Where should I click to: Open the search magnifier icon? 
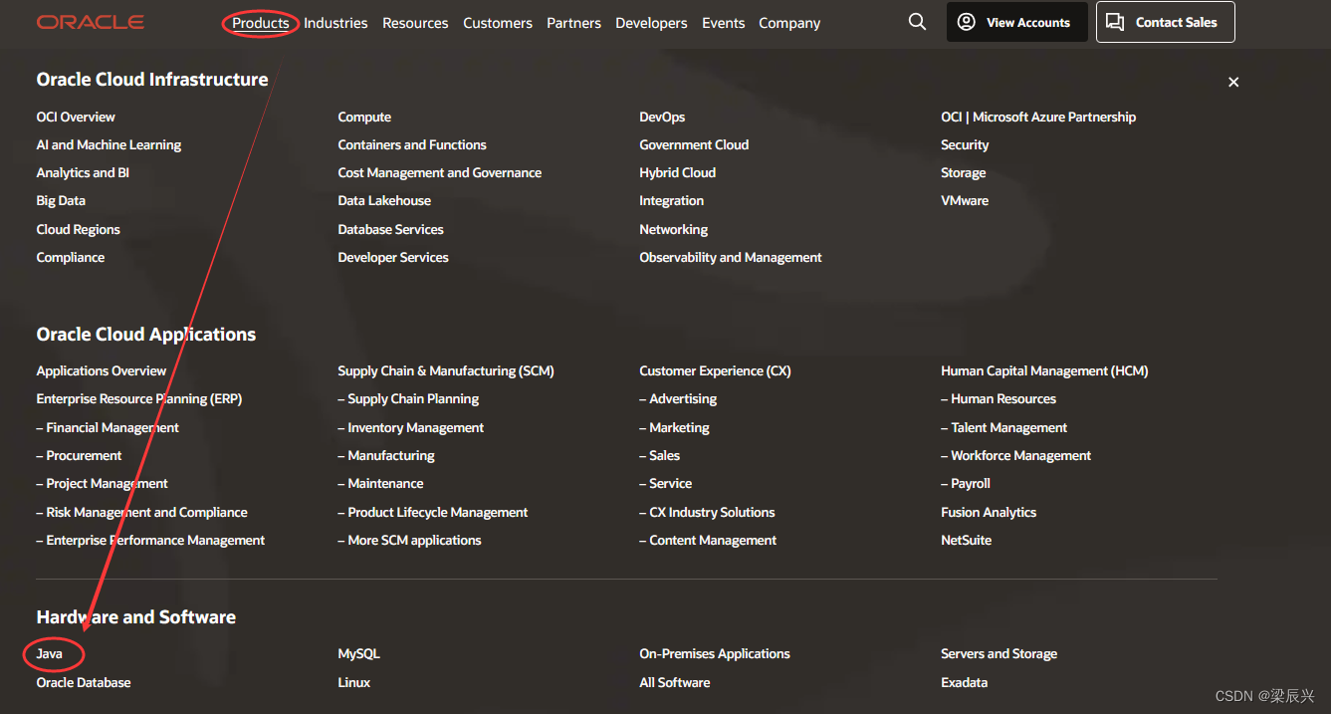click(x=917, y=22)
